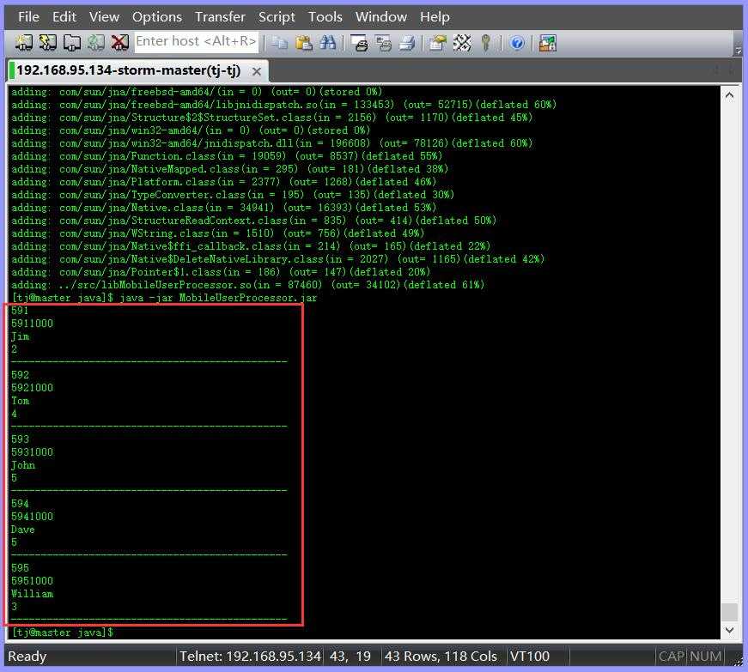The width and height of the screenshot is (748, 672).
Task: Click the name John in output
Action: pyautogui.click(x=23, y=465)
